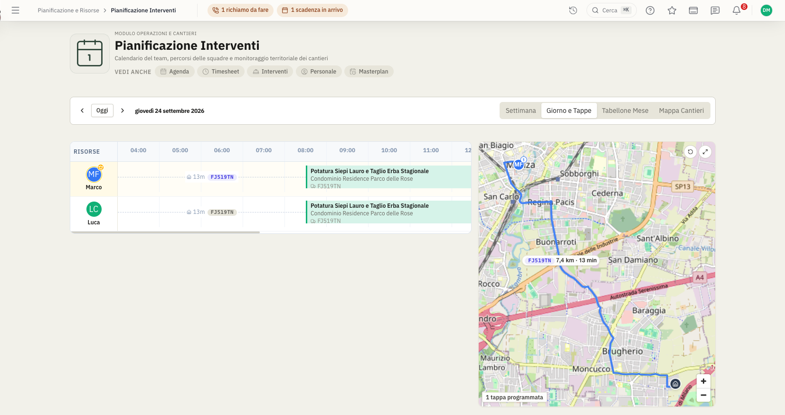Open the Timesheet shortcut link
Screen dimensions: 785x415
[221, 72]
